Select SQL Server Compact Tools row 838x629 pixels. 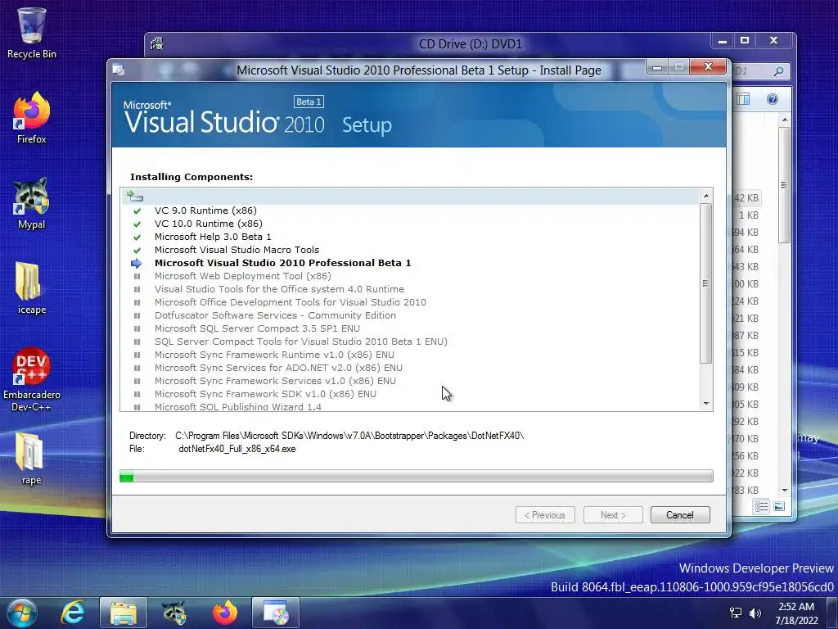point(410,342)
